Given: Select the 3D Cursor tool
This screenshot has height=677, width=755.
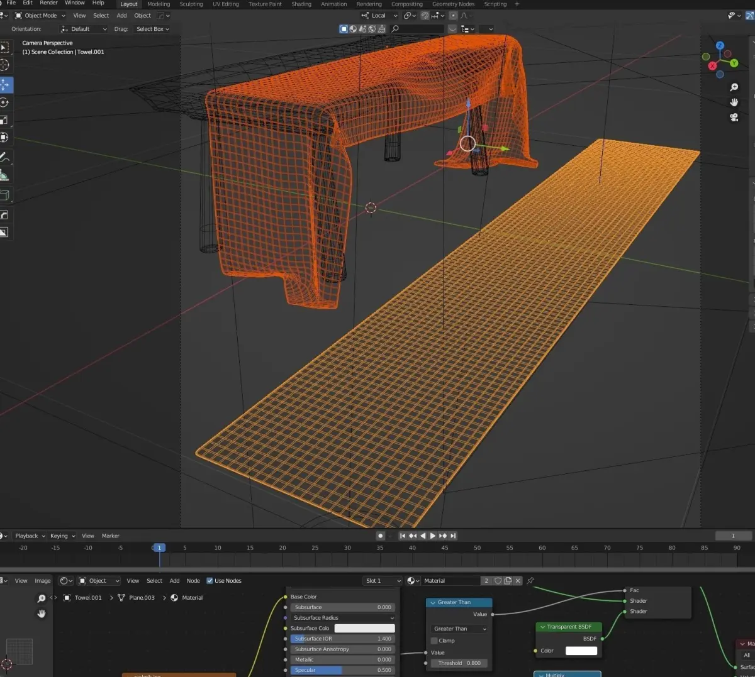Looking at the screenshot, I should point(4,65).
